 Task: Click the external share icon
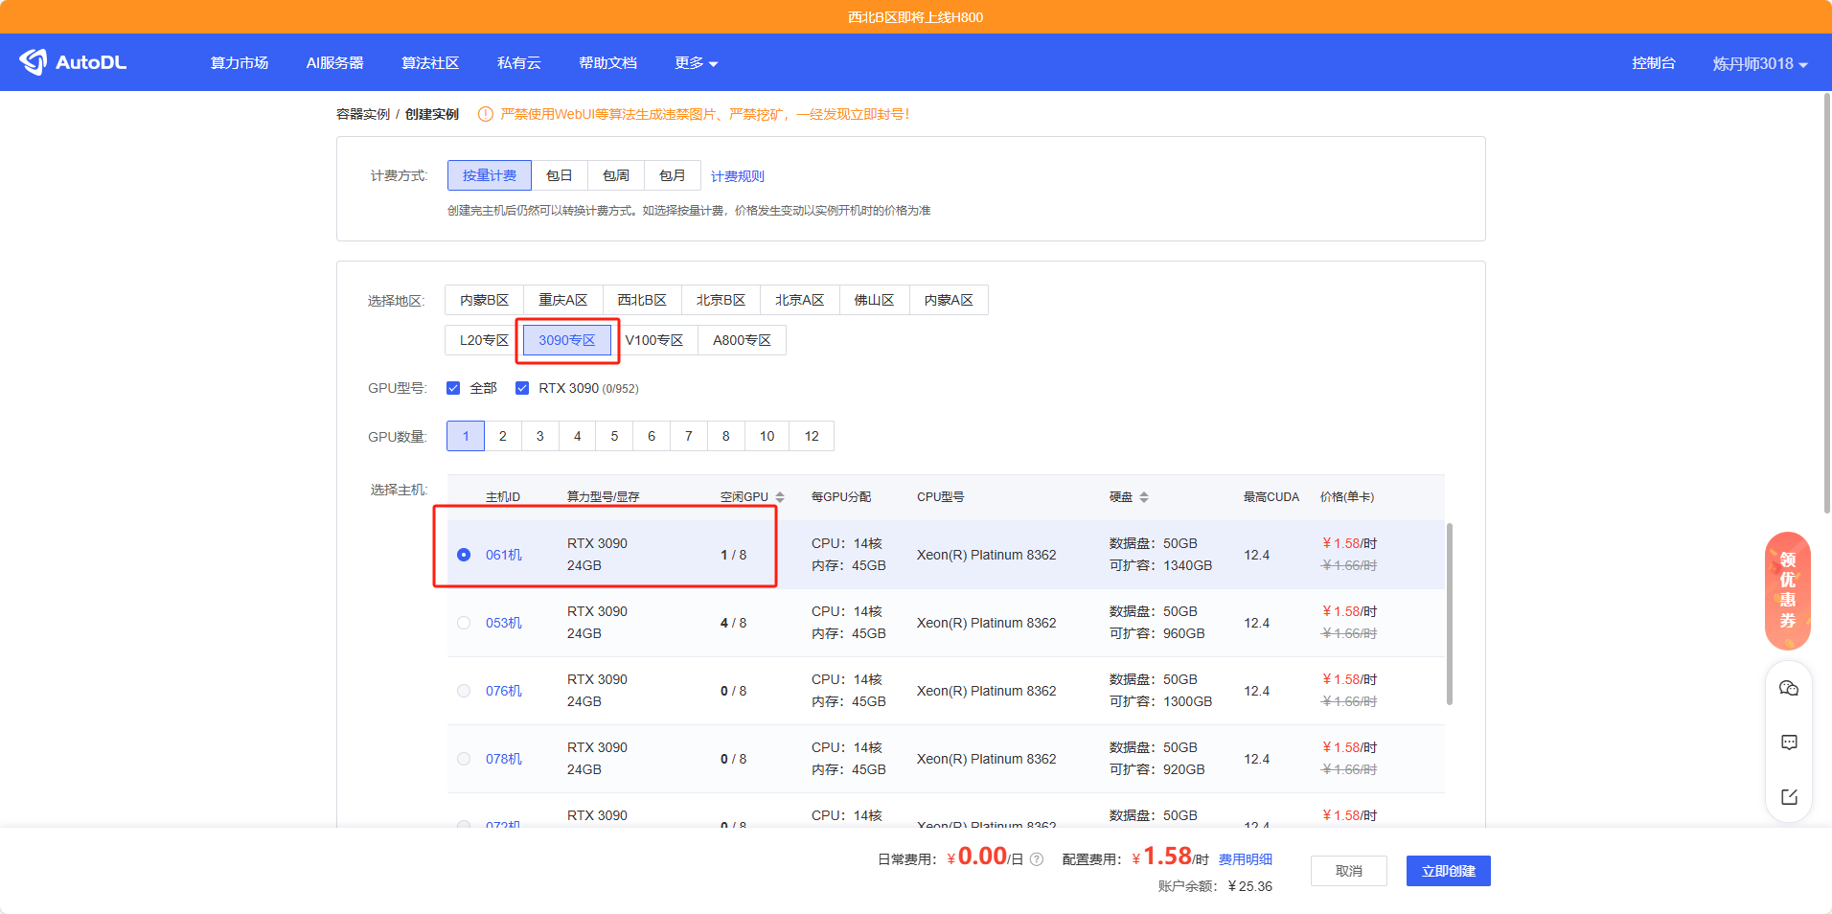(x=1789, y=797)
